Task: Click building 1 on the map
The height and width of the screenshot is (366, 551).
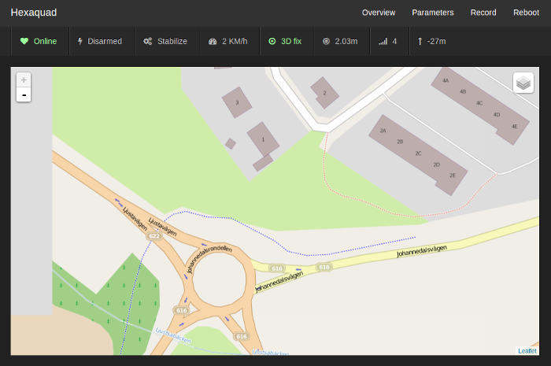Action: coord(263,139)
